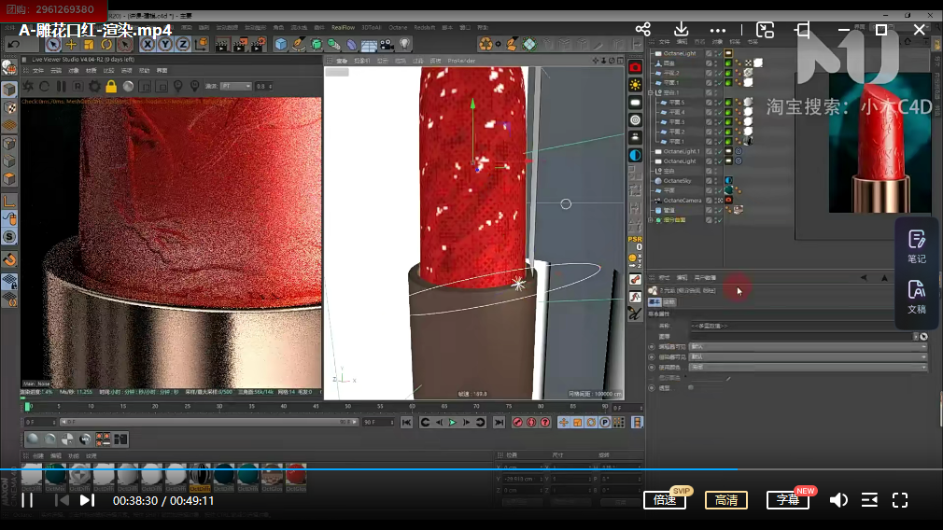Mute the video volume
This screenshot has width=943, height=530.
point(838,500)
